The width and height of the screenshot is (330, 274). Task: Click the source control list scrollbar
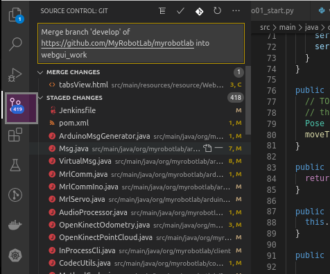248,100
